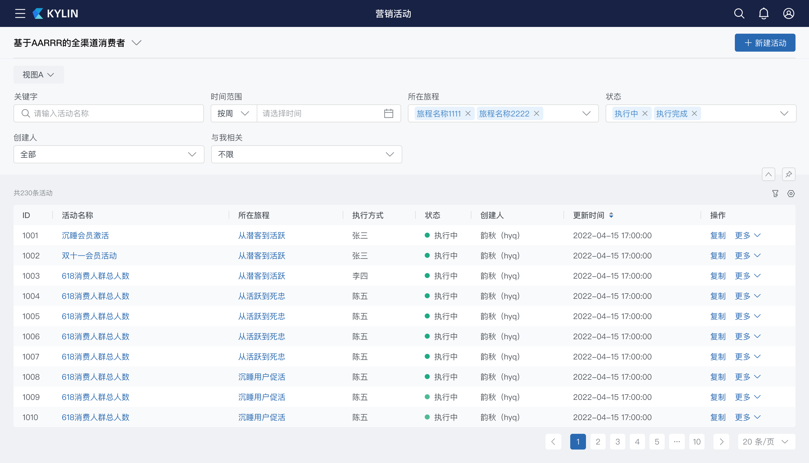Open the search icon in header

coord(739,13)
